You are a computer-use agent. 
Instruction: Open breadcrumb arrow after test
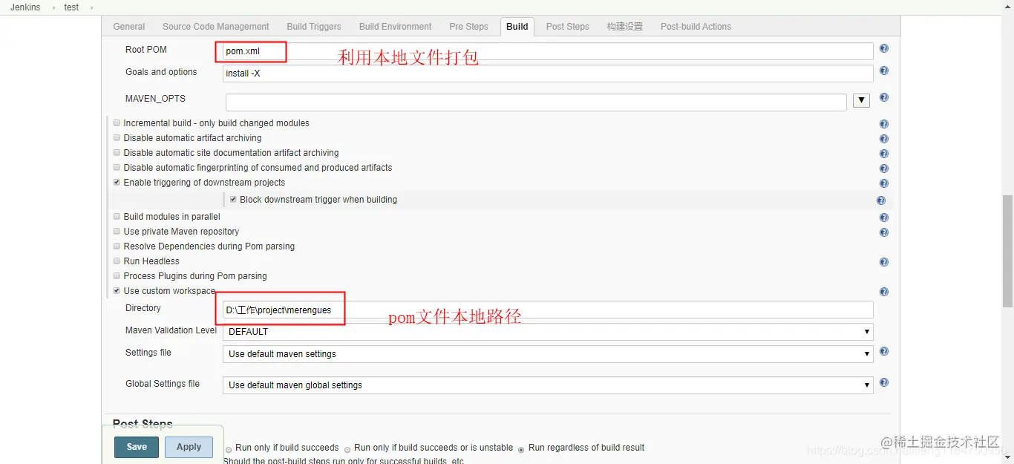pos(92,7)
